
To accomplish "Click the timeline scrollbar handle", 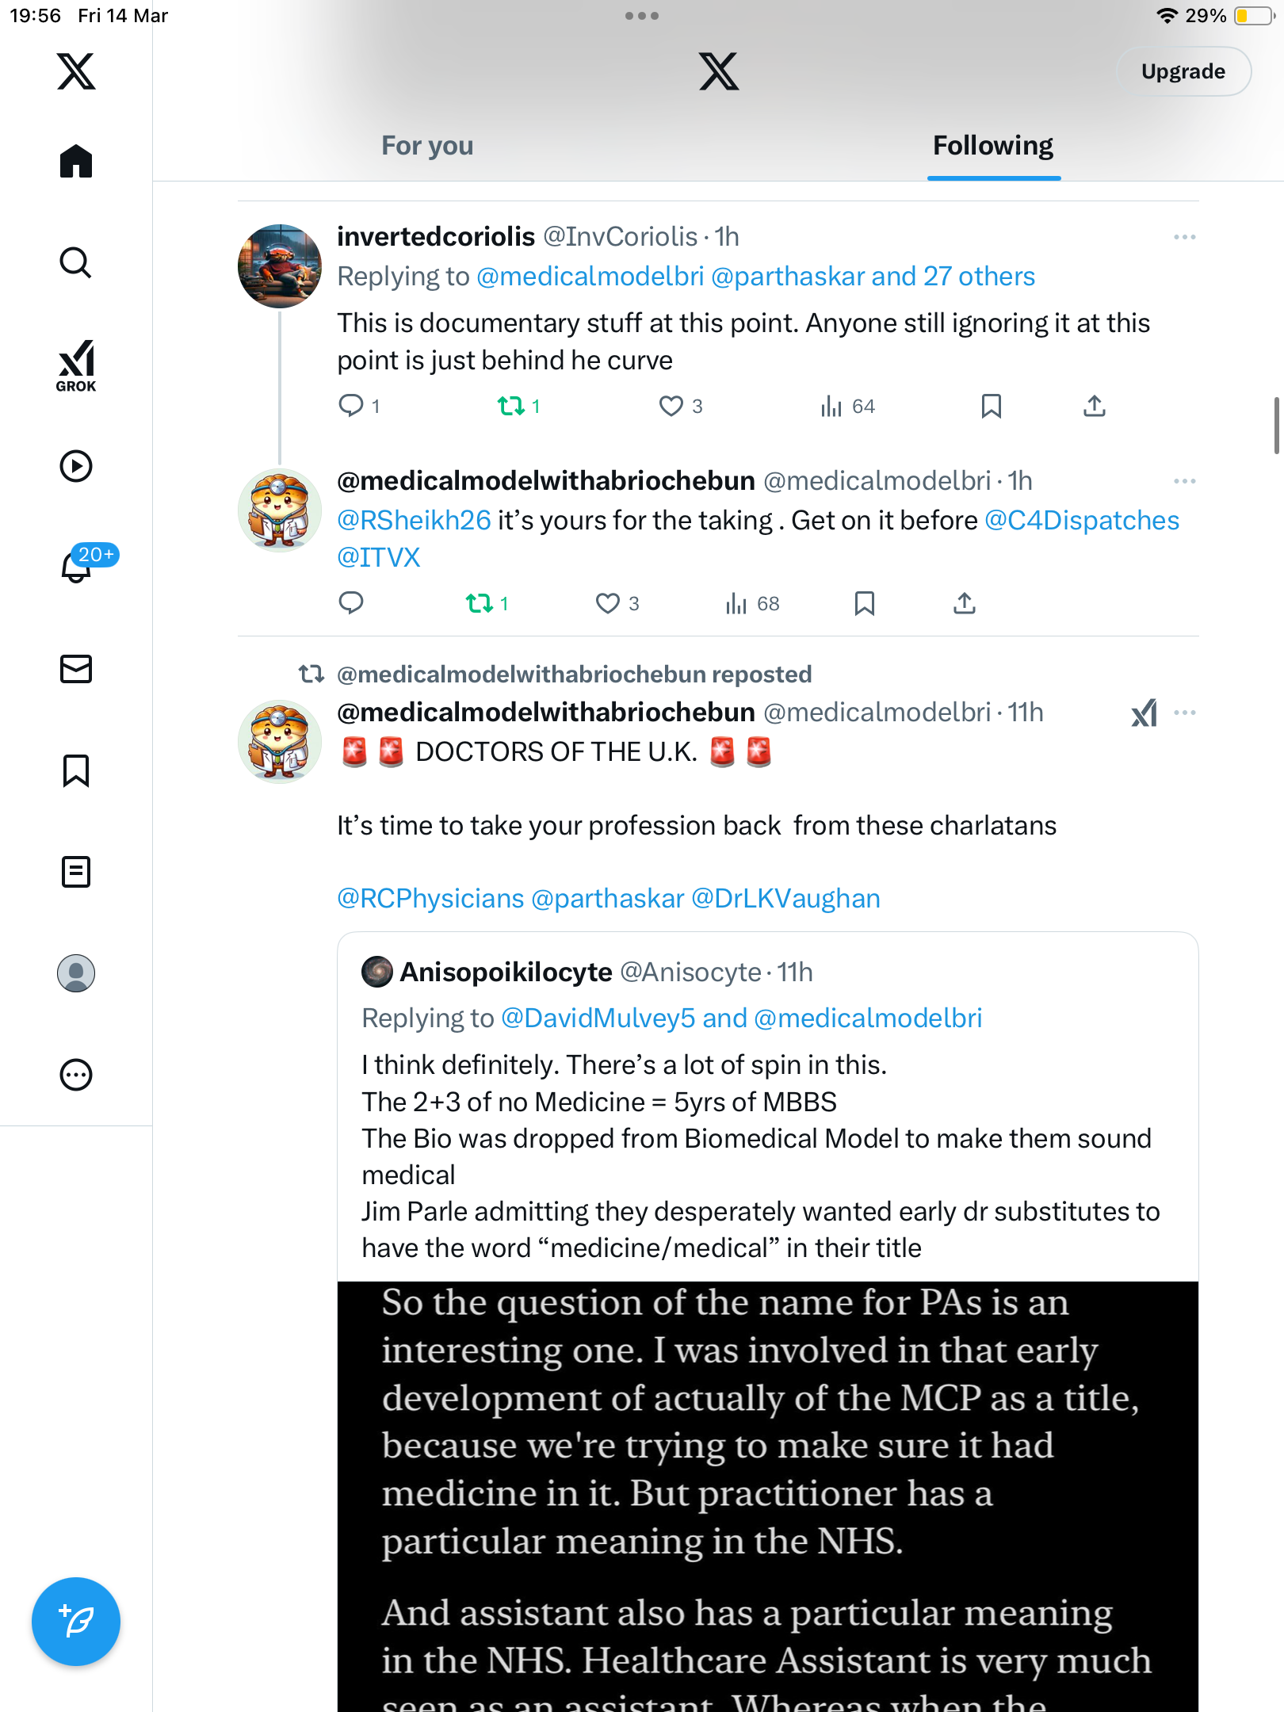I will point(1277,426).
